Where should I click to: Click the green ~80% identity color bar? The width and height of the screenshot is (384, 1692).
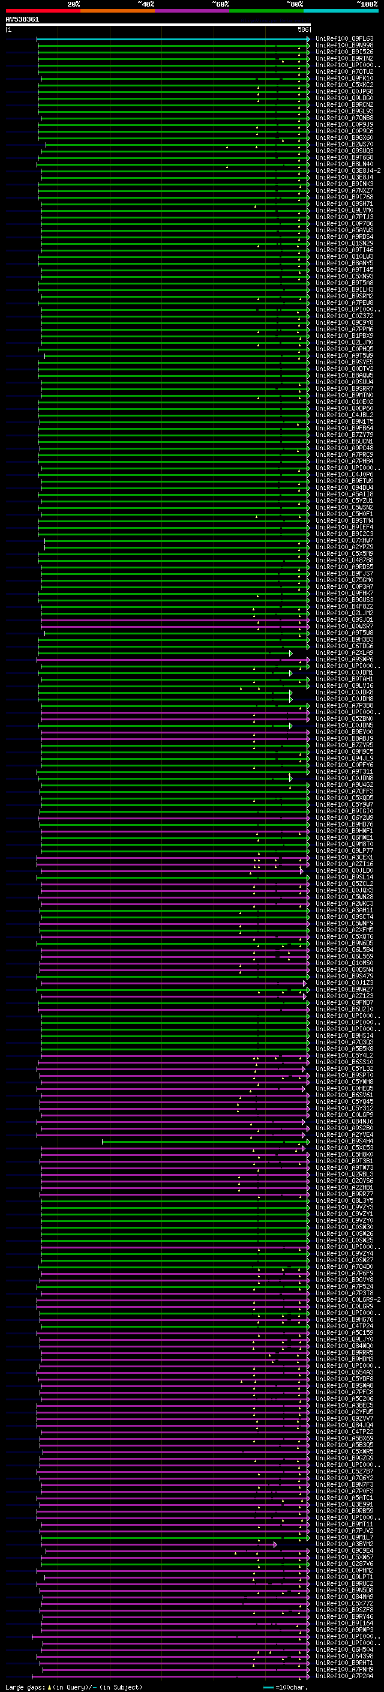click(266, 11)
